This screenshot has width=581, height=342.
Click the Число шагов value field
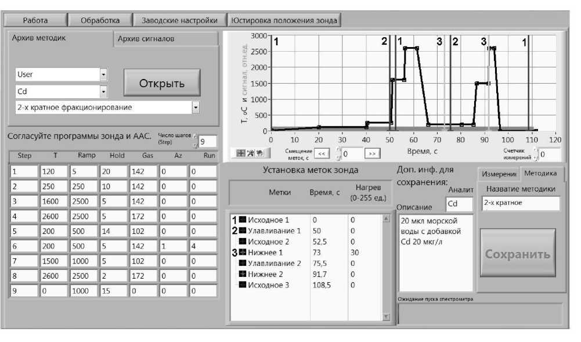(x=208, y=142)
